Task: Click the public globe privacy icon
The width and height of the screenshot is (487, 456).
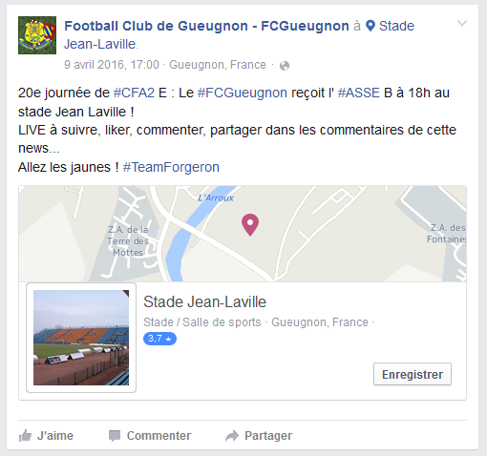Action: pos(285,66)
